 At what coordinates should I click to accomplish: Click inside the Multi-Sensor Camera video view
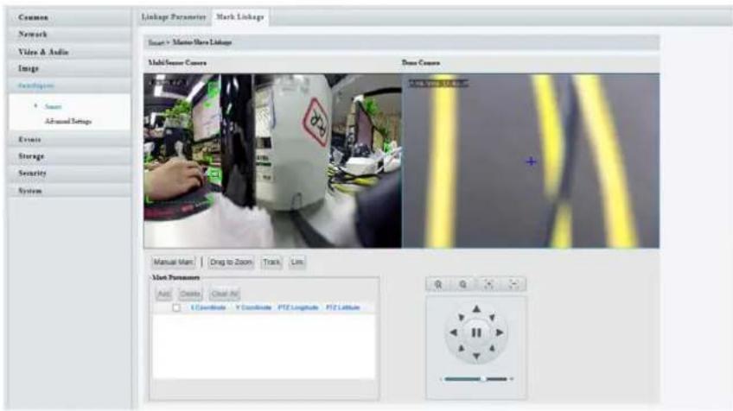point(272,161)
